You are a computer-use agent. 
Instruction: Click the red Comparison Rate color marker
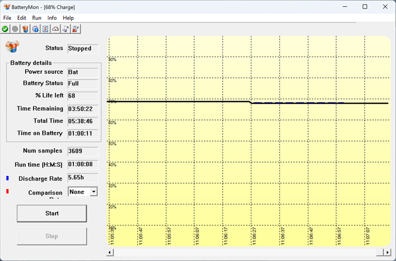7,191
